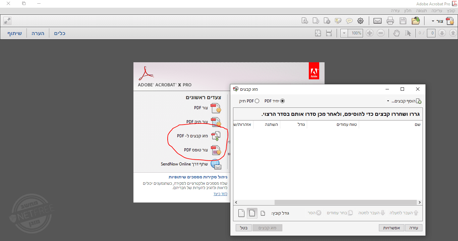Select the תיק PDF radio button
Viewport: 458px width, 241px height.
click(x=256, y=101)
